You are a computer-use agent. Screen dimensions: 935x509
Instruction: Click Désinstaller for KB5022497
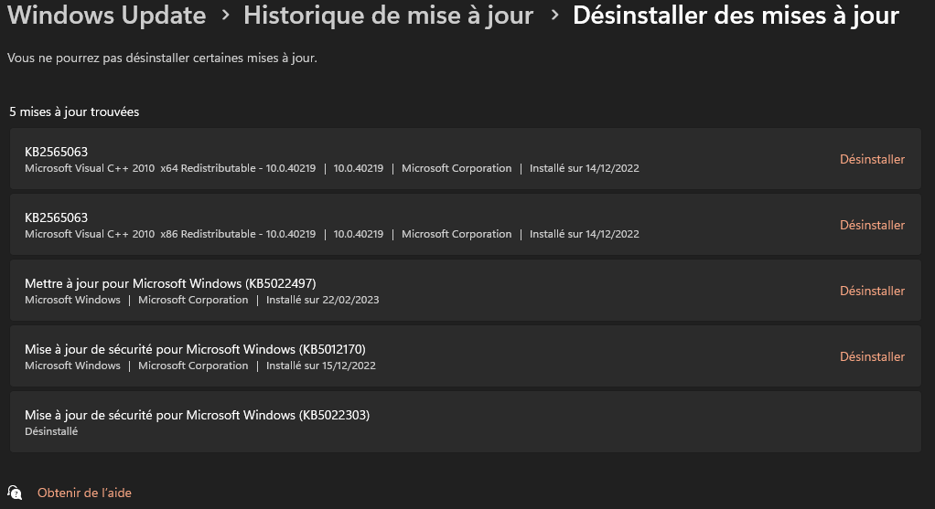(872, 291)
